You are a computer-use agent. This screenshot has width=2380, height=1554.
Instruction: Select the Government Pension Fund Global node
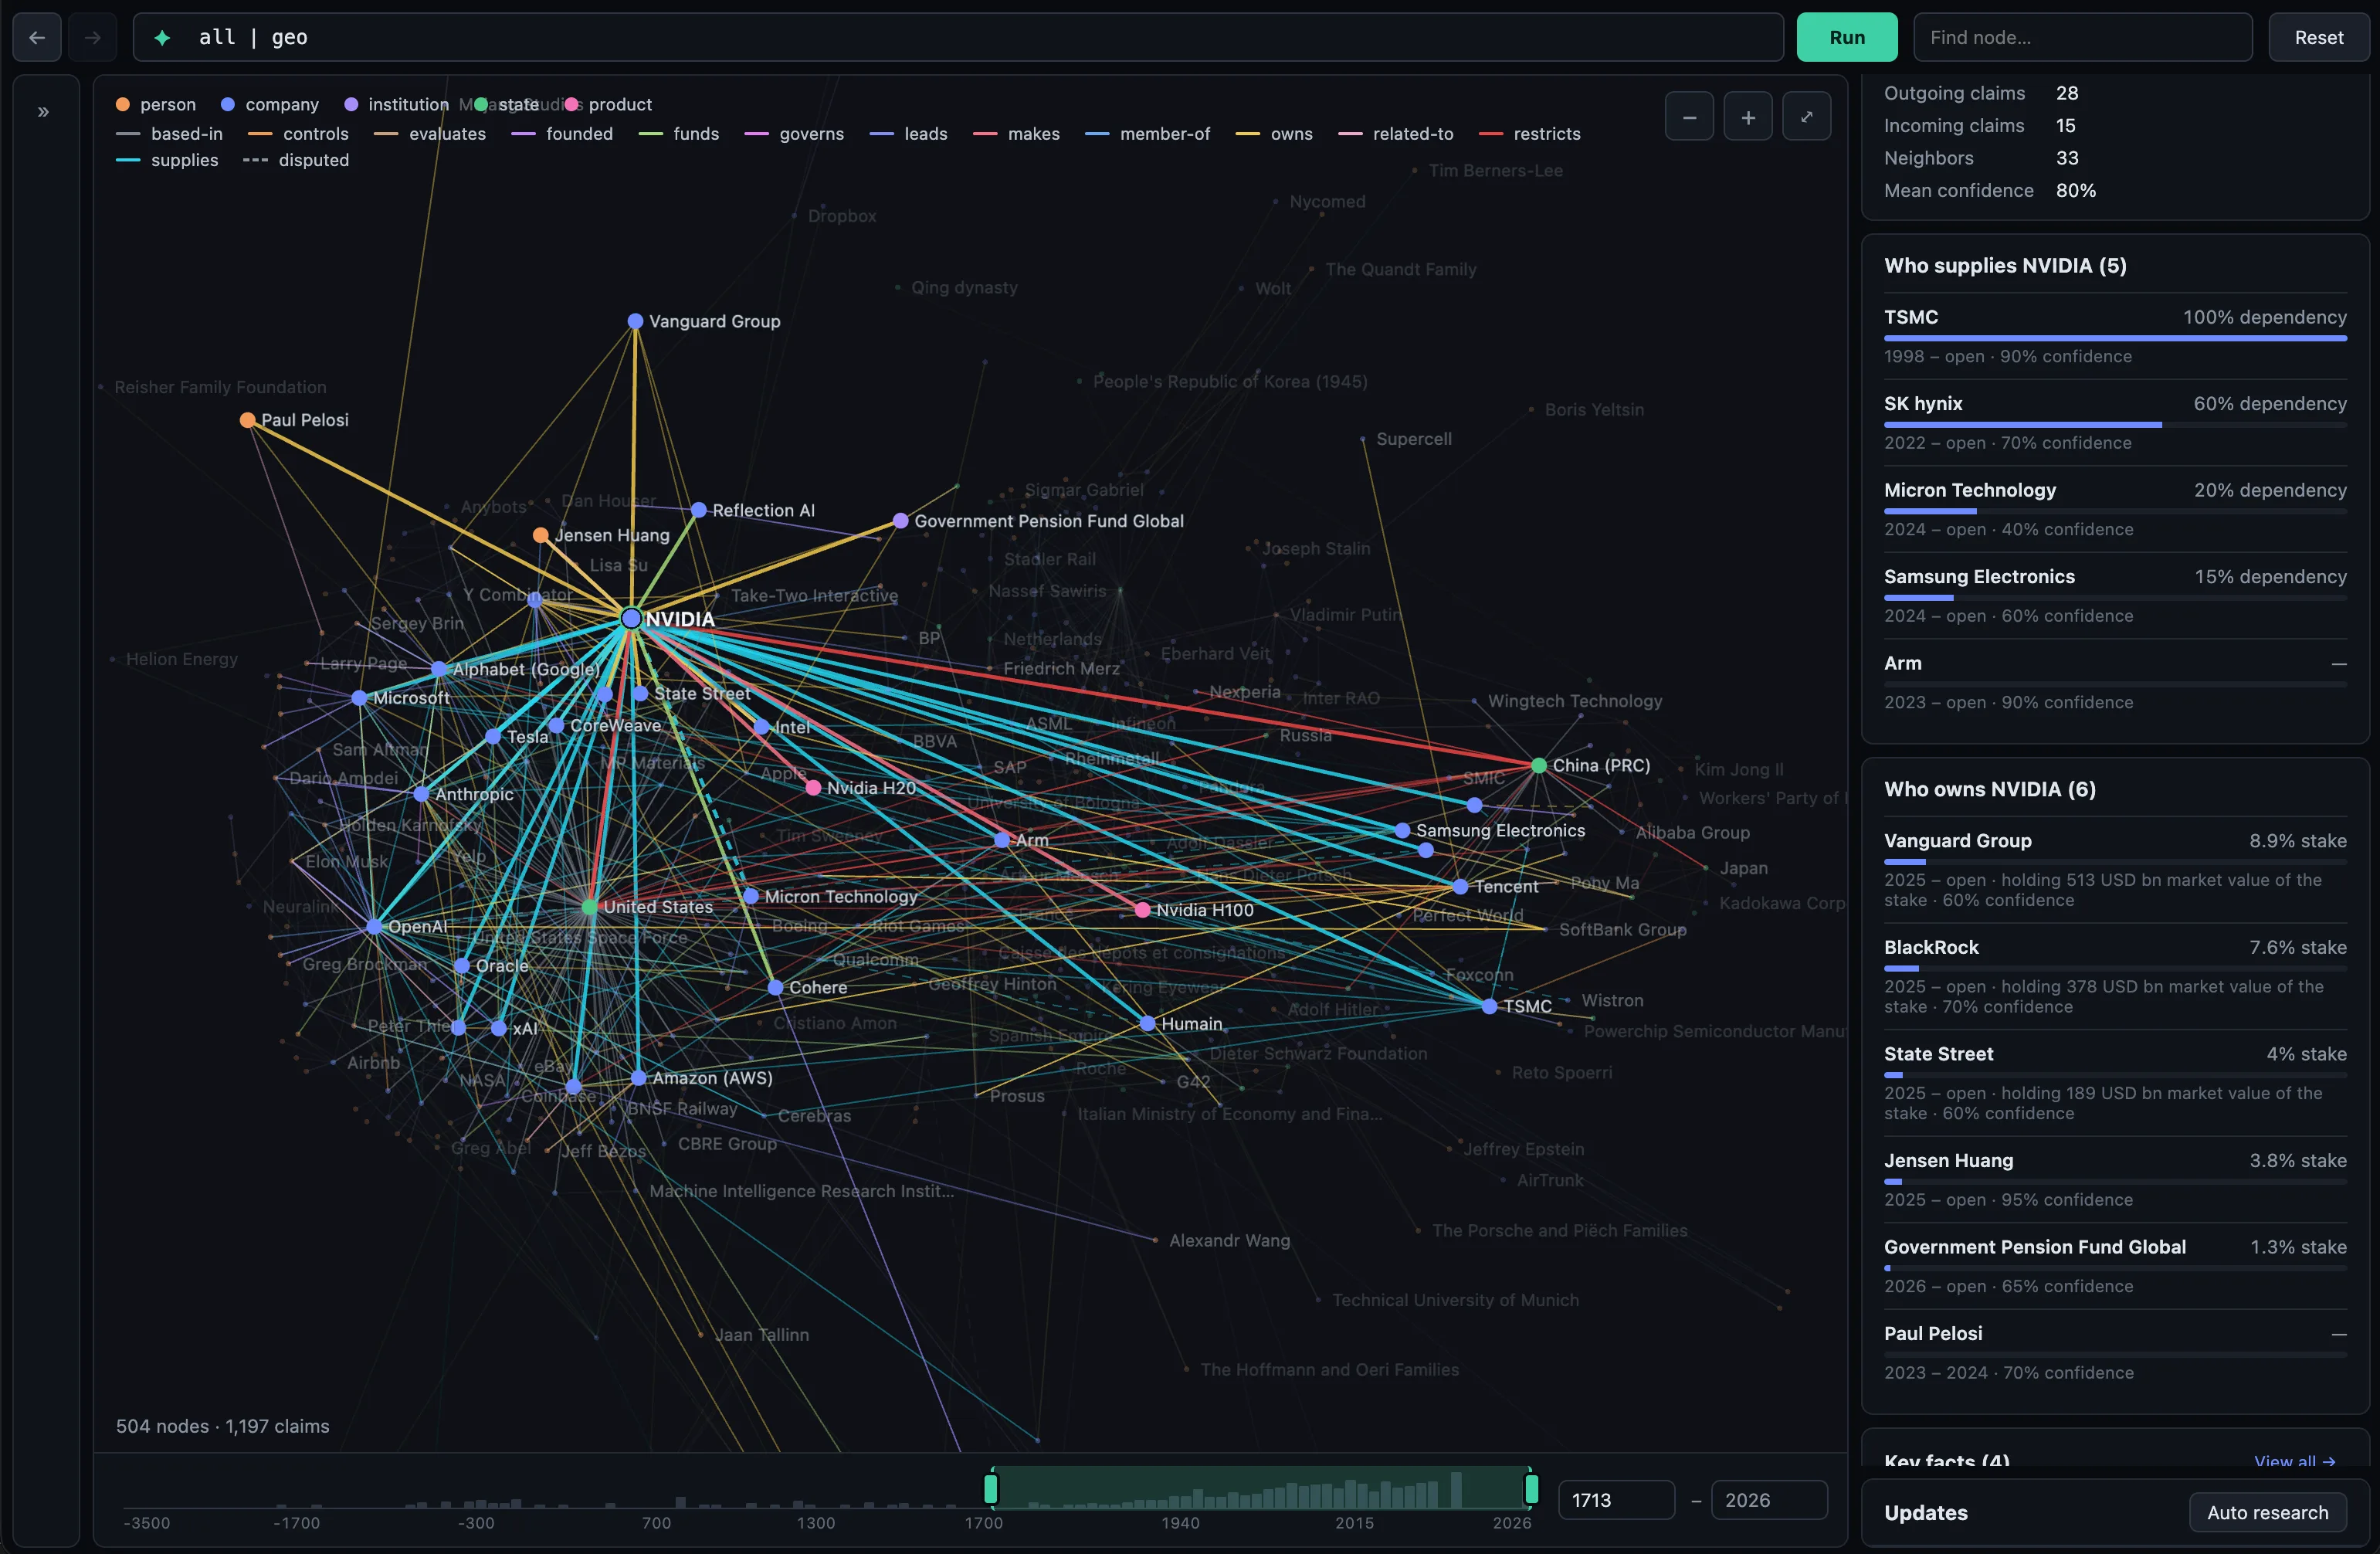[901, 521]
